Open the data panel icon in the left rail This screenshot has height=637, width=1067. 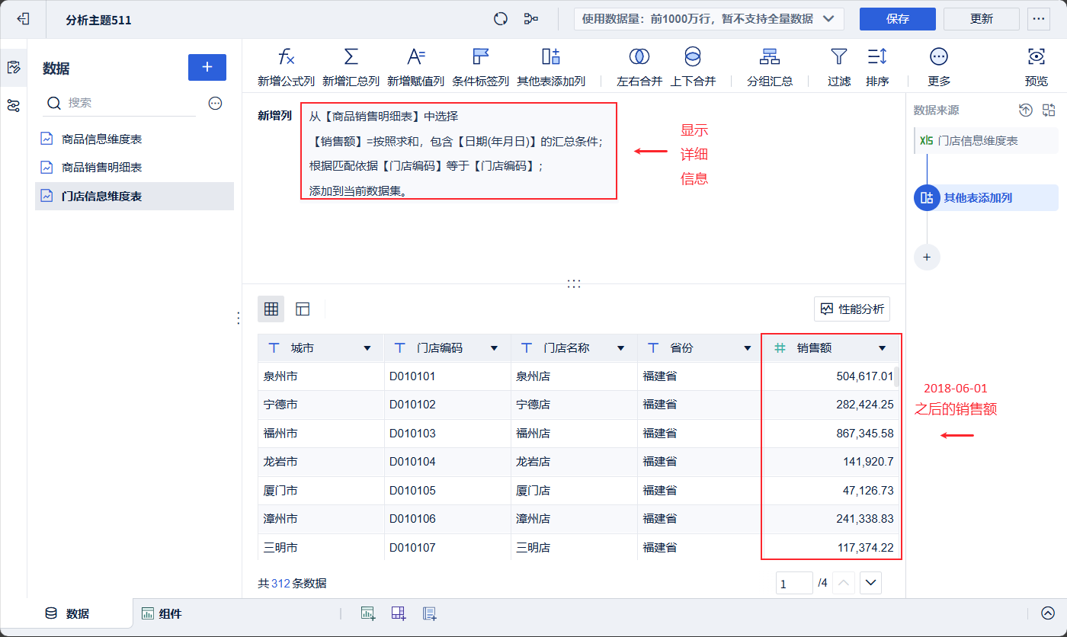(13, 68)
